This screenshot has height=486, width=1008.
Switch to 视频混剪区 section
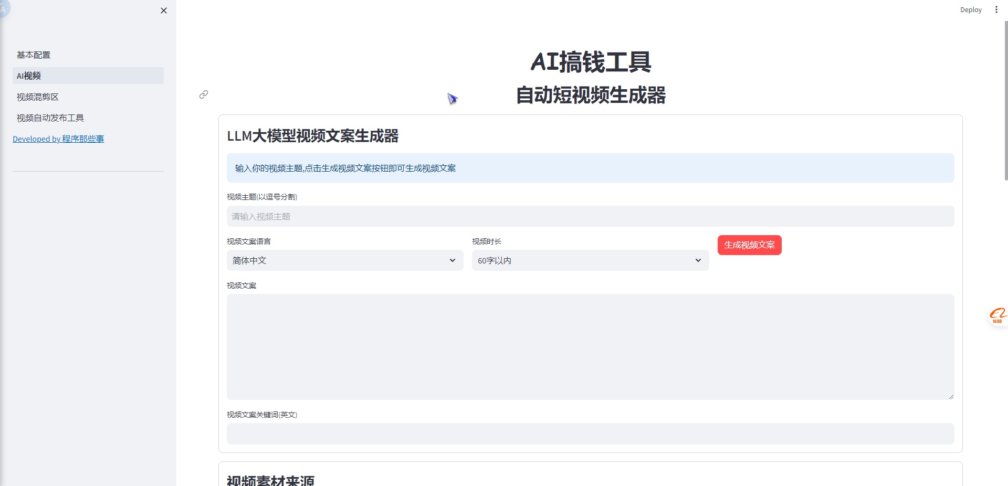point(37,97)
